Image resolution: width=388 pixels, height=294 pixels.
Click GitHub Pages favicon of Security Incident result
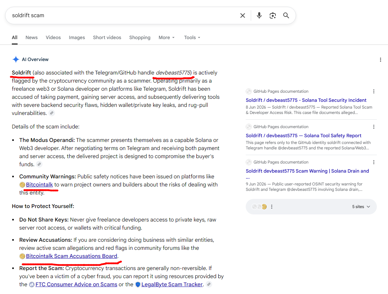click(x=249, y=91)
